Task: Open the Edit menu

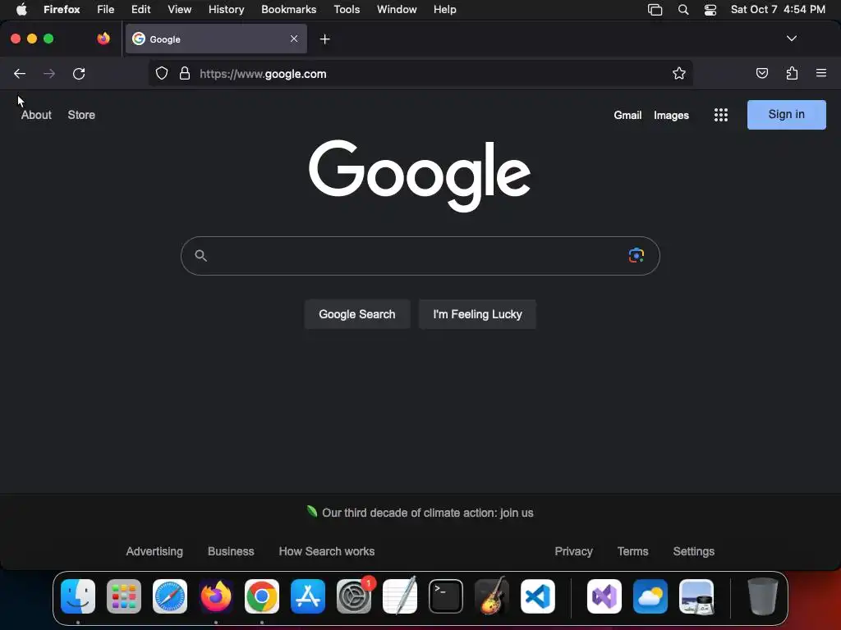Action: [141, 10]
